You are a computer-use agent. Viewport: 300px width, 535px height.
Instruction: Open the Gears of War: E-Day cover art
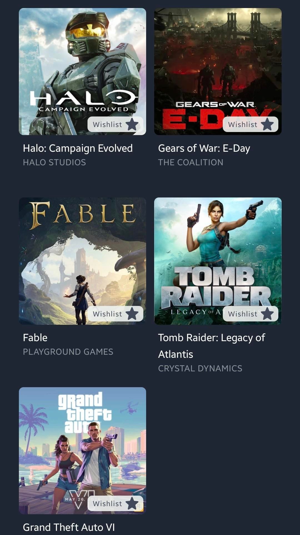pyautogui.click(x=218, y=72)
